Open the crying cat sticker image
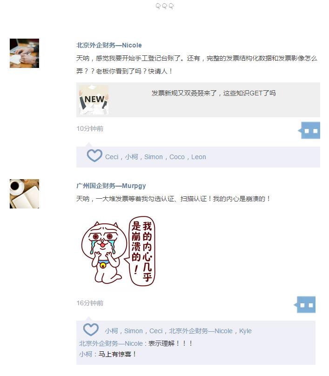This screenshot has width=329, height=376. (118, 251)
